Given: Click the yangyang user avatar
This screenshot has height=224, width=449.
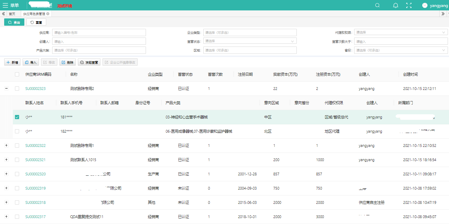Looking at the screenshot, I should (x=425, y=5).
